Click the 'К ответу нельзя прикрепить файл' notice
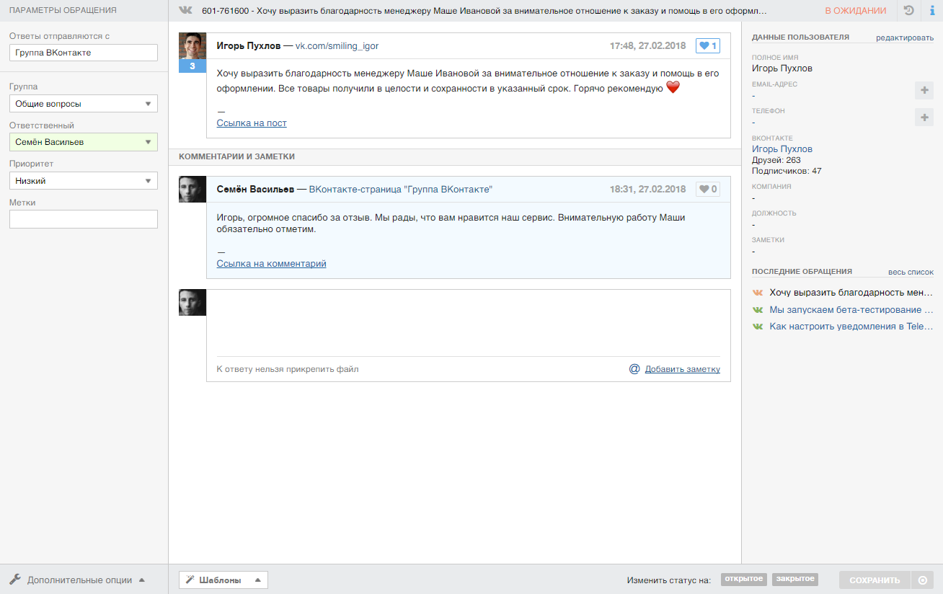 (x=288, y=369)
